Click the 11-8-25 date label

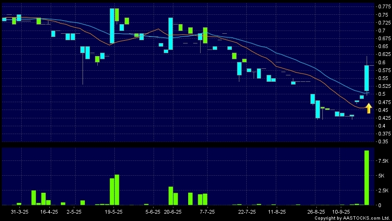point(277,212)
